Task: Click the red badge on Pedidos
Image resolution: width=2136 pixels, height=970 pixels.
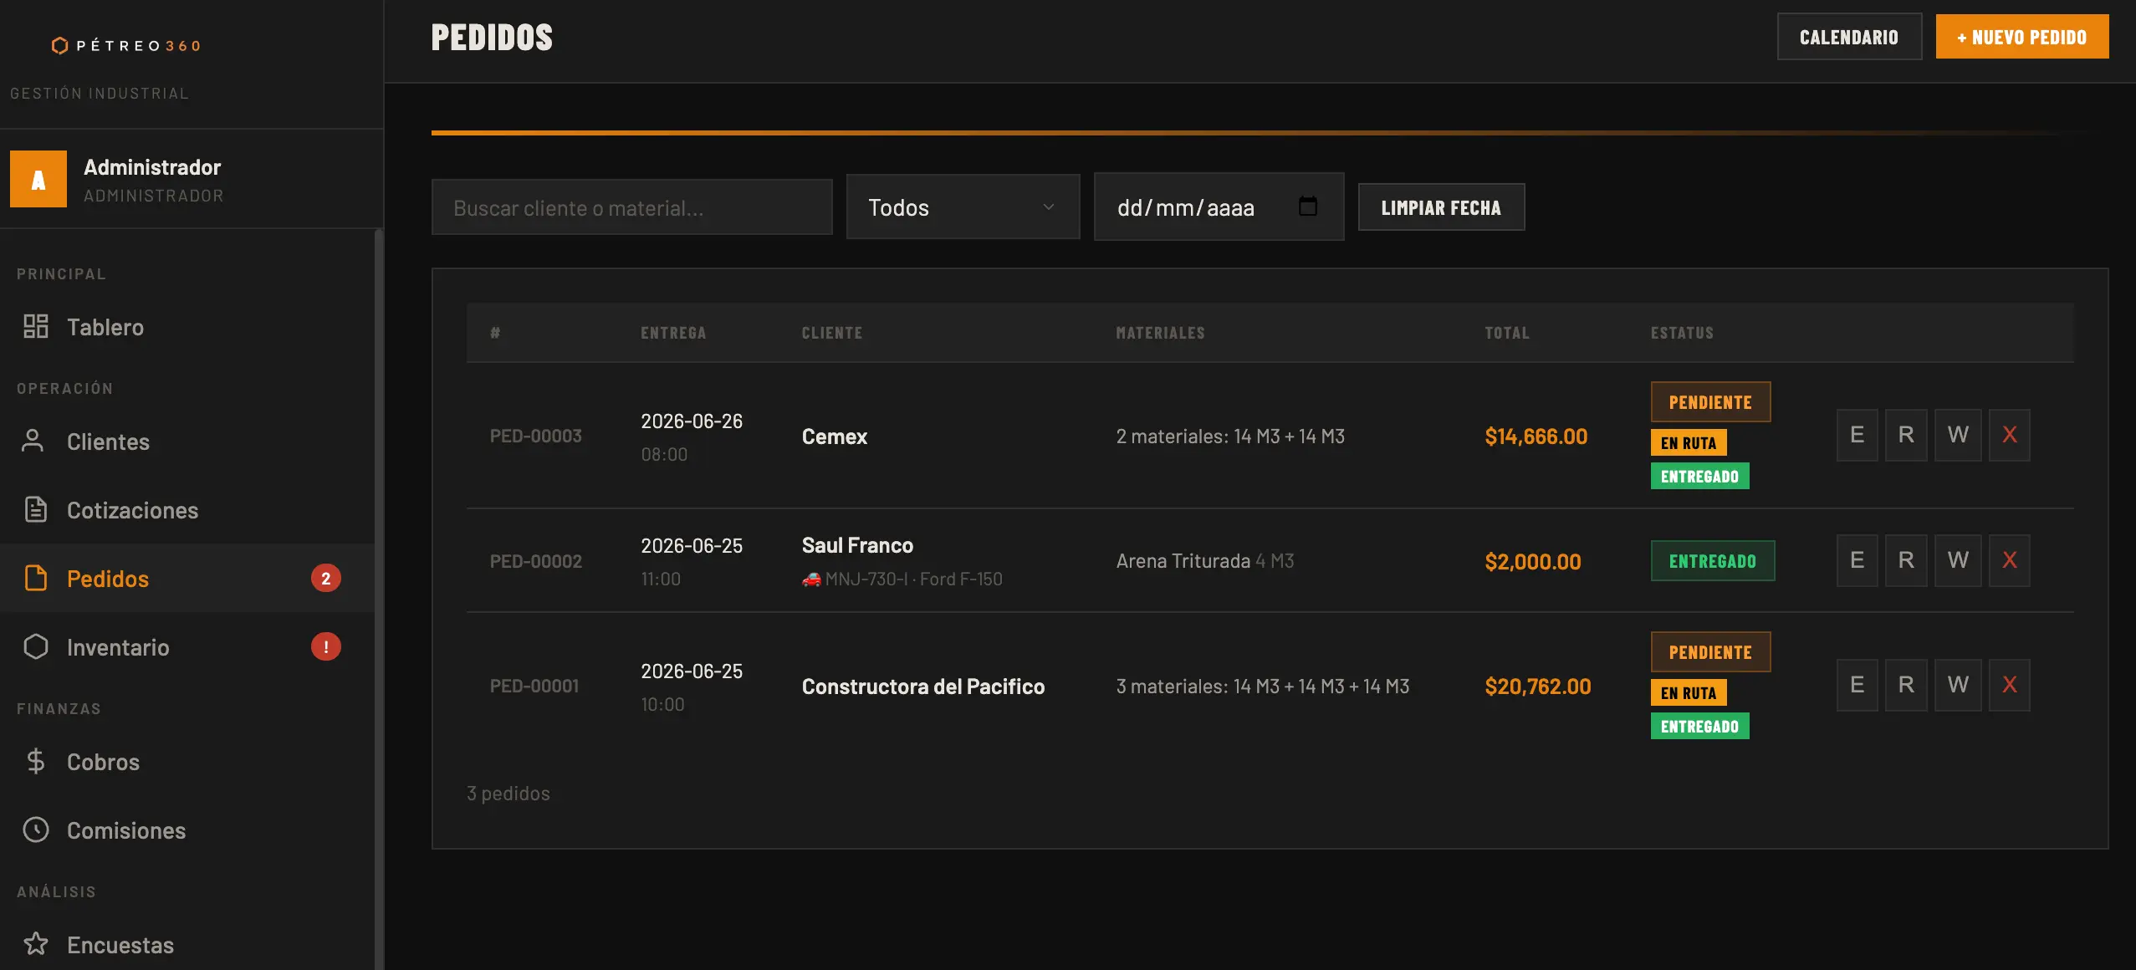Action: (326, 579)
